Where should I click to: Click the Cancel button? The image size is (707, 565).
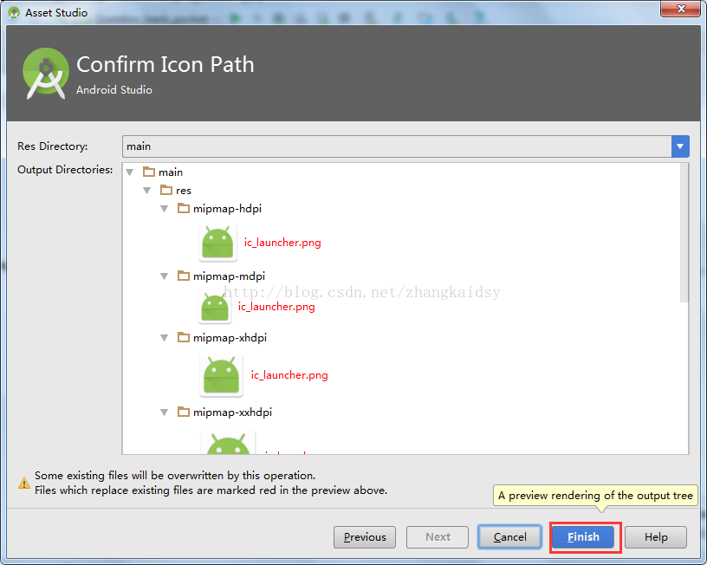pyautogui.click(x=509, y=536)
